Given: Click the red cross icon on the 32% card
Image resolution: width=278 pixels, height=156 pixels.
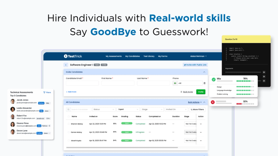Looking at the screenshot, I should (x=213, y=102).
